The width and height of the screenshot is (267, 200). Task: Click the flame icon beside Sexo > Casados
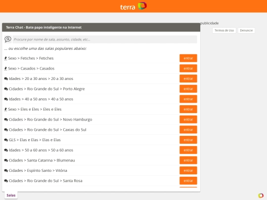point(5,69)
